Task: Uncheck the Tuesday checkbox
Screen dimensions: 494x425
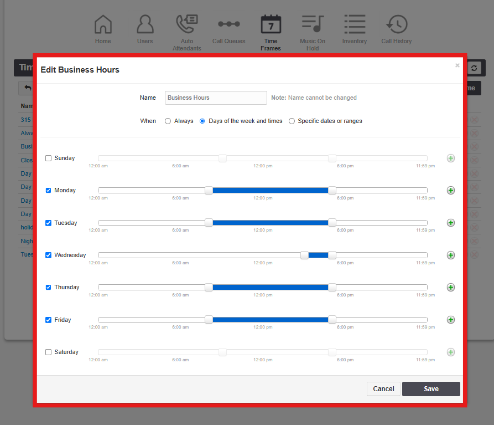Action: [x=48, y=223]
